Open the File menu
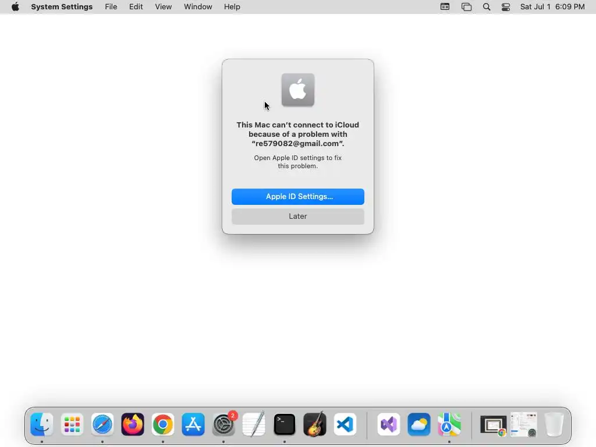Viewport: 596px width, 447px height. pos(111,6)
